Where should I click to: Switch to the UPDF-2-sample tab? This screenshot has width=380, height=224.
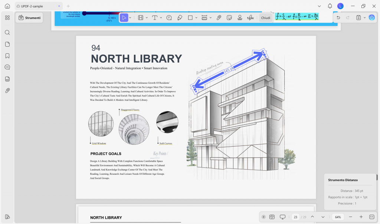(38, 6)
